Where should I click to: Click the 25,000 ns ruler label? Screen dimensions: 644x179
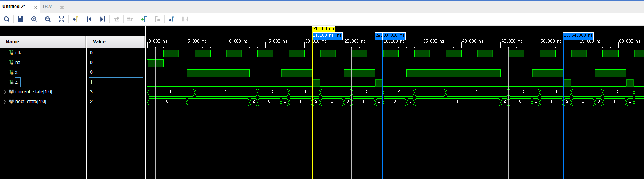(355, 41)
